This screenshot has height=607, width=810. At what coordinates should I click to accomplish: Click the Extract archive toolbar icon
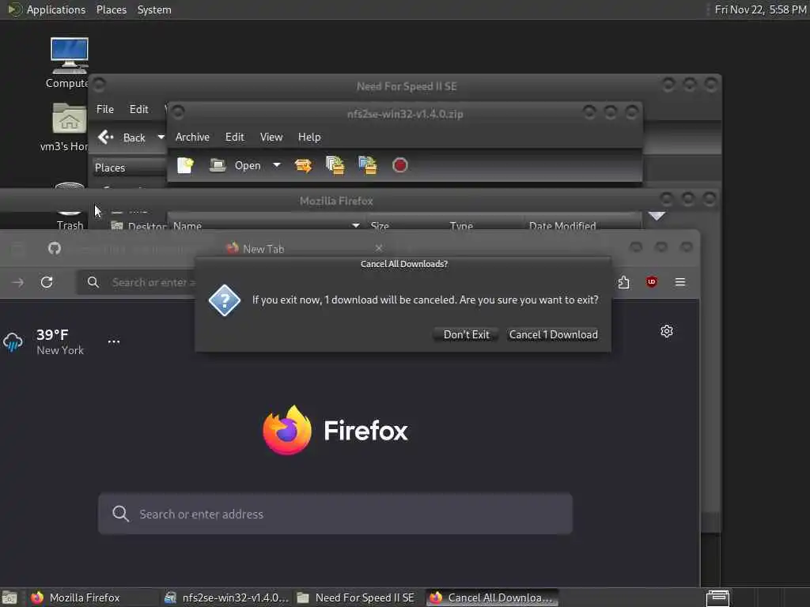pyautogui.click(x=303, y=165)
